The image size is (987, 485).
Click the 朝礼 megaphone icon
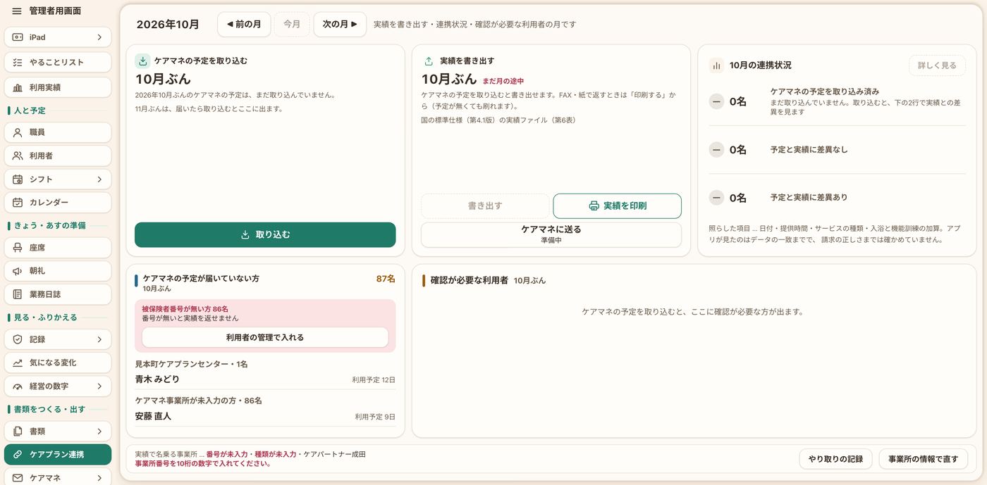point(18,271)
